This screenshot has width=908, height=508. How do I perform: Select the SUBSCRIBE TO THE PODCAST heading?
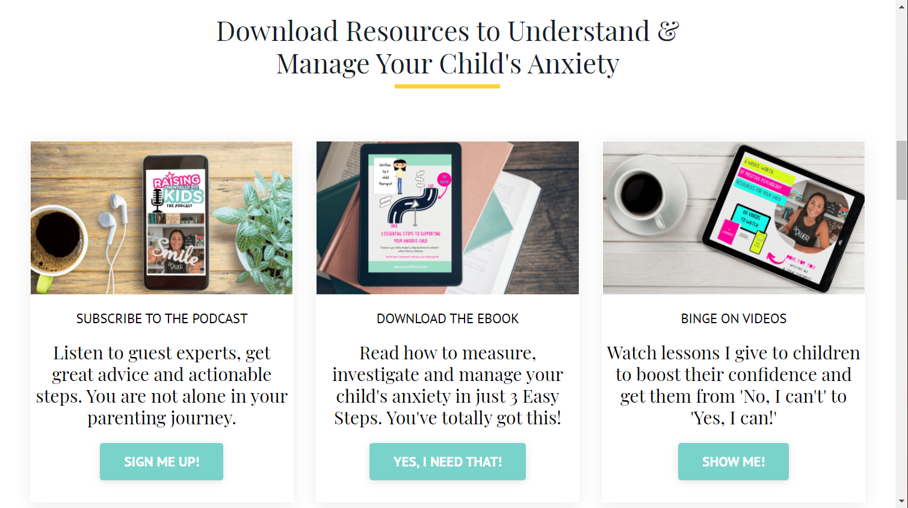click(x=162, y=319)
